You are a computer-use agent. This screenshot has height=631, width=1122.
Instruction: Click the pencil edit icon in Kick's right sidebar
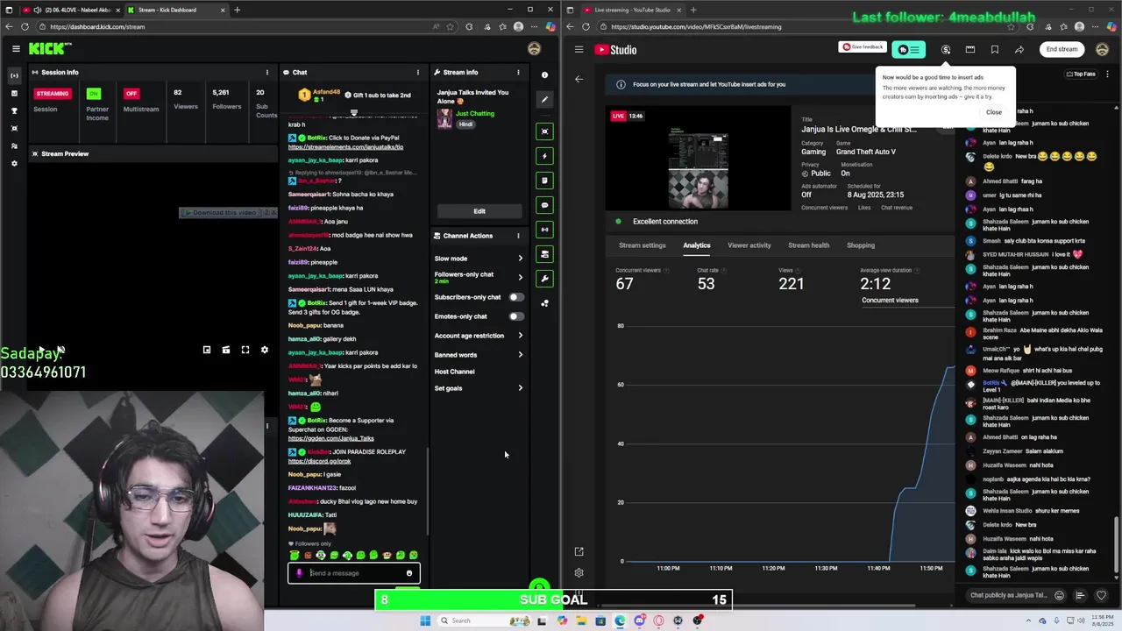tap(544, 99)
